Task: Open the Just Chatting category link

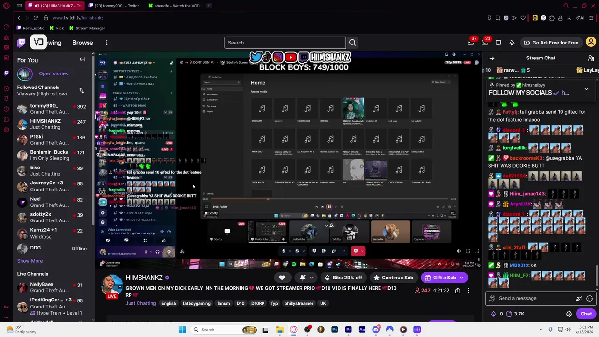Action: tap(140, 303)
